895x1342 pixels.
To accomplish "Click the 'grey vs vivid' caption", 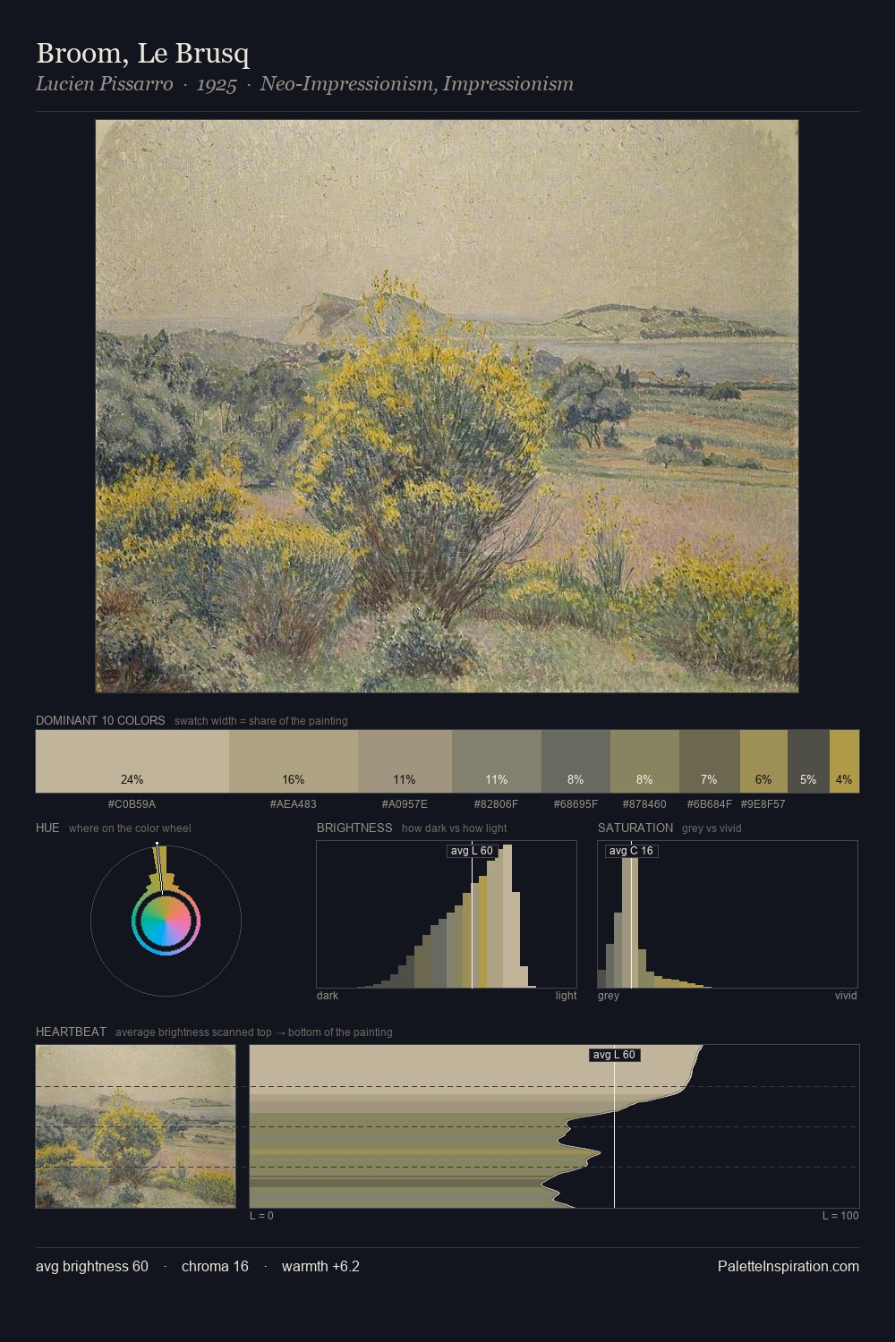I will click(712, 828).
